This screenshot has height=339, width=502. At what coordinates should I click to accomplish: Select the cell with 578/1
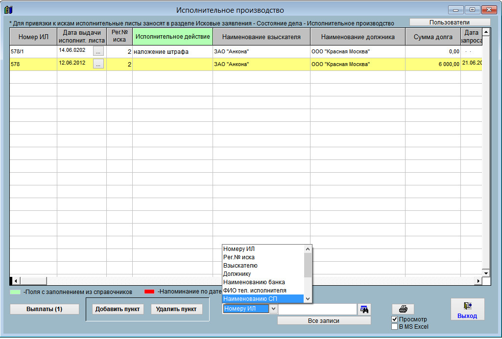pyautogui.click(x=33, y=51)
